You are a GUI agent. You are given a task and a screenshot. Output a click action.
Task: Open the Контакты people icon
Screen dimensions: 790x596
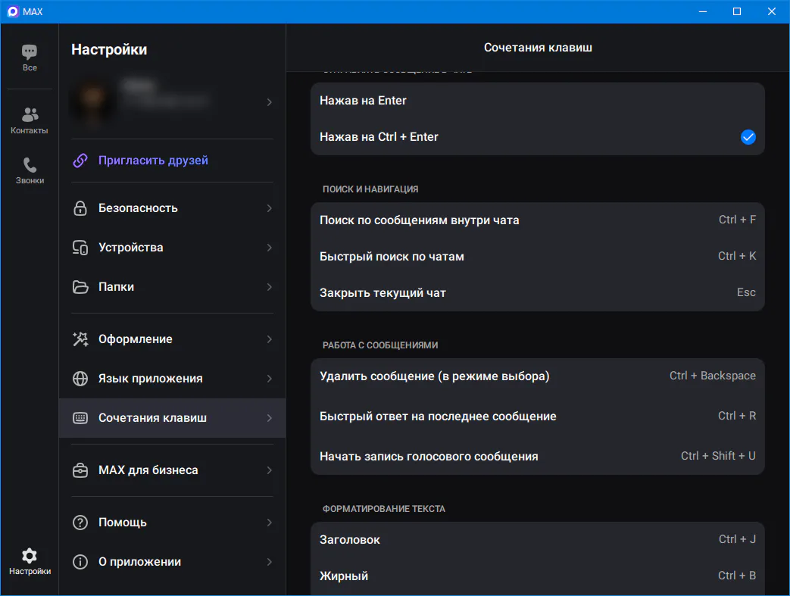30,115
